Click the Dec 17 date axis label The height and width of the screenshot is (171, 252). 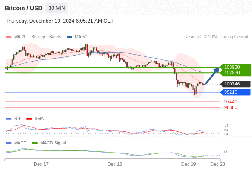(41, 164)
